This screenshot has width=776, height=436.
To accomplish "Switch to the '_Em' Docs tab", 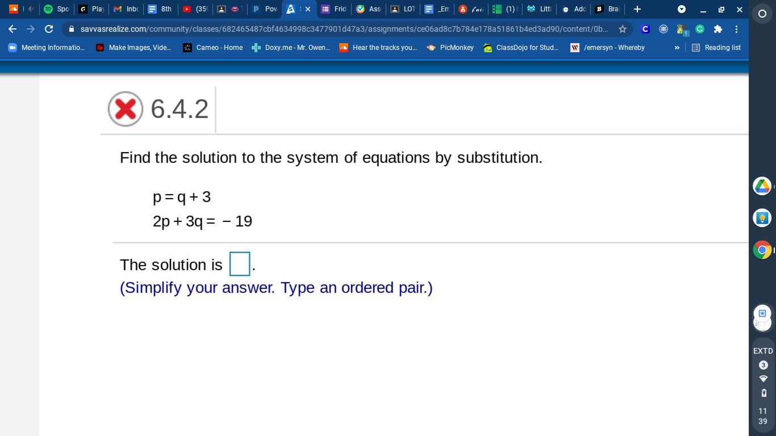I will coord(436,9).
